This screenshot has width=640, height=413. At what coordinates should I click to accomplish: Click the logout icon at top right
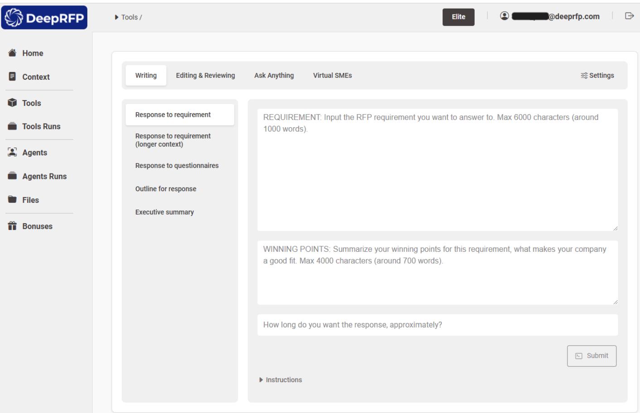629,16
